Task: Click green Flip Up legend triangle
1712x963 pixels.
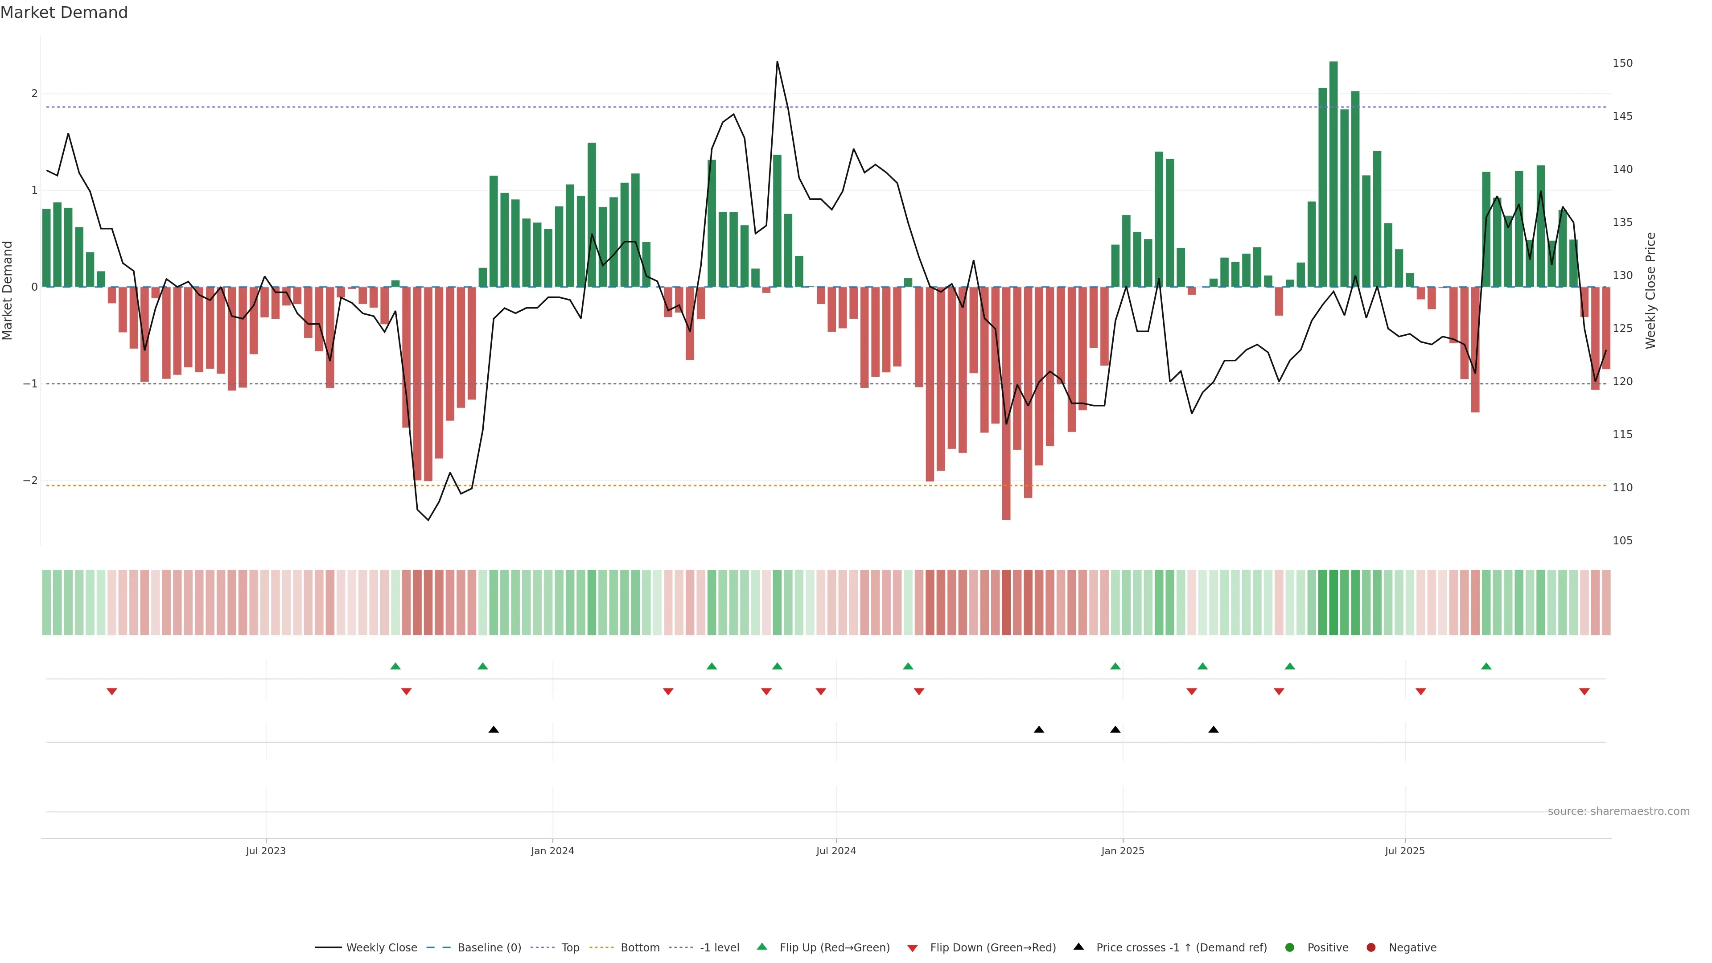Action: tap(762, 947)
